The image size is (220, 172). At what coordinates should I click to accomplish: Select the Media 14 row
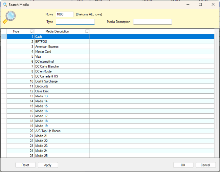coord(110,101)
